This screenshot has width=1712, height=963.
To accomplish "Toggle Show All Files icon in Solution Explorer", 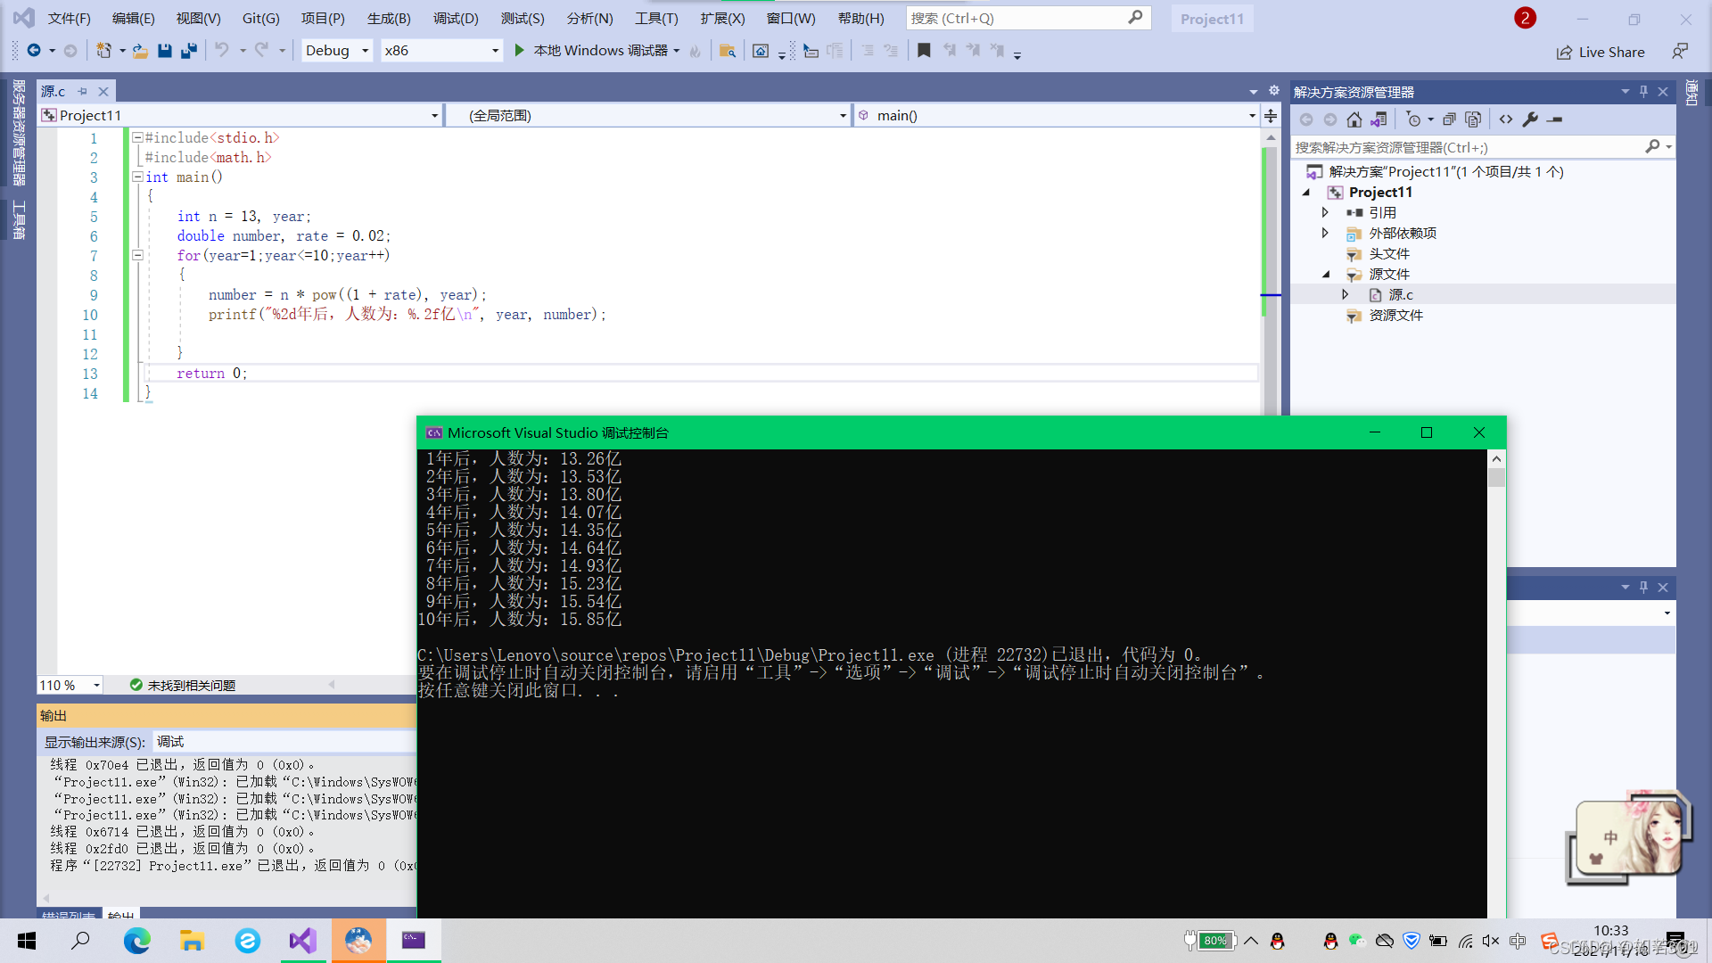I will (1473, 119).
